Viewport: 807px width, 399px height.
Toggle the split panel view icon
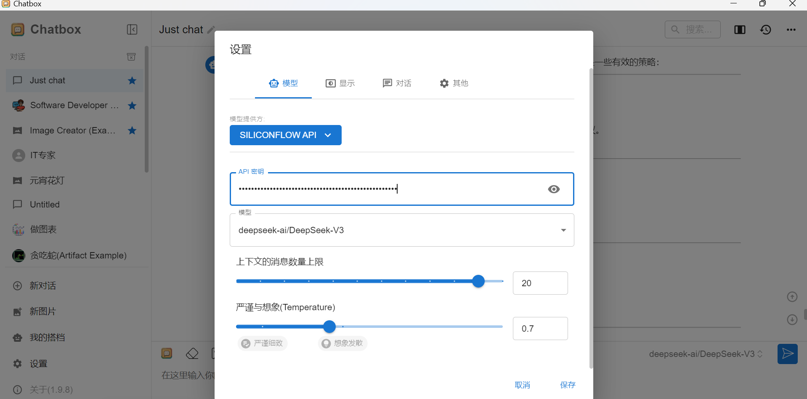click(x=740, y=29)
